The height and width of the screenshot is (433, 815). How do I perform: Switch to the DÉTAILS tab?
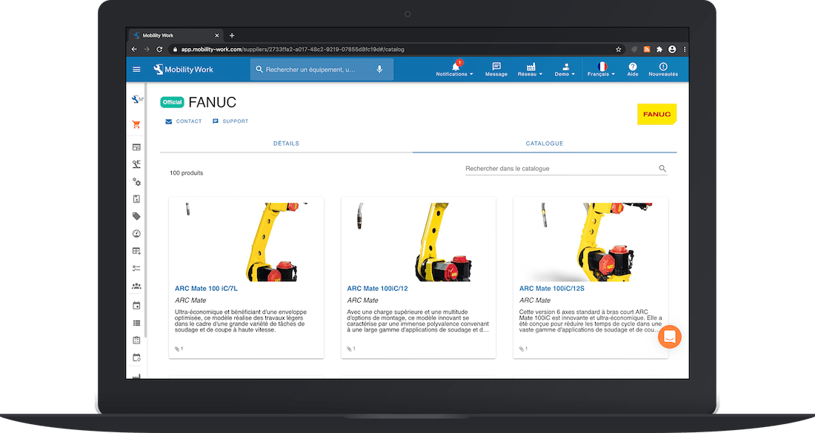286,144
